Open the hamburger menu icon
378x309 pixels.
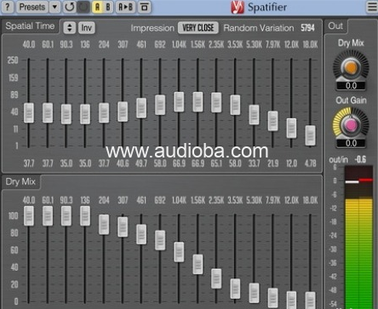372,7
